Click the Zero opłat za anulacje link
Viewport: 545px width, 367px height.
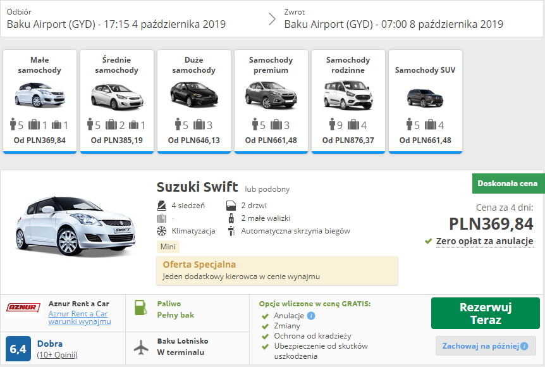pos(484,241)
